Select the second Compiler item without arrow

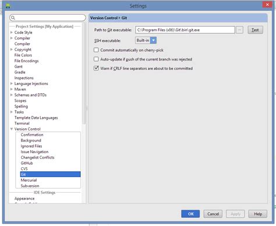22,44
